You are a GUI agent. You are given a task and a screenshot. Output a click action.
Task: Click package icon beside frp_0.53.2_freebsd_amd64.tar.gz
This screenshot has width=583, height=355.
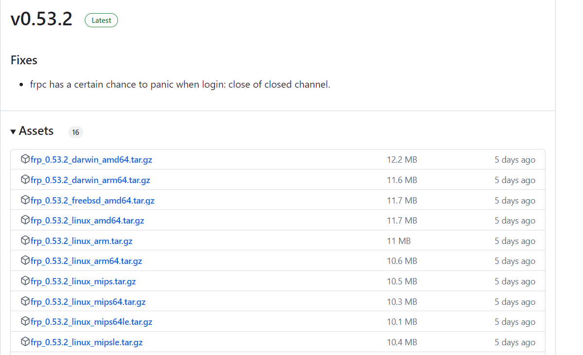(x=25, y=200)
